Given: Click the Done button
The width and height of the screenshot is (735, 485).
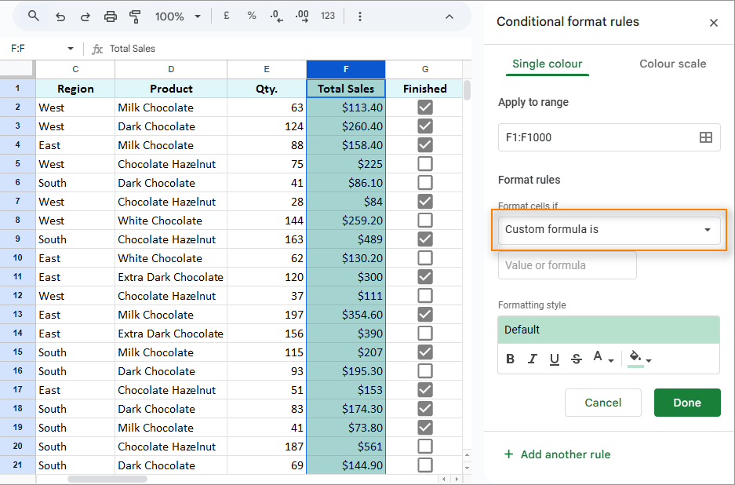Looking at the screenshot, I should (x=687, y=403).
